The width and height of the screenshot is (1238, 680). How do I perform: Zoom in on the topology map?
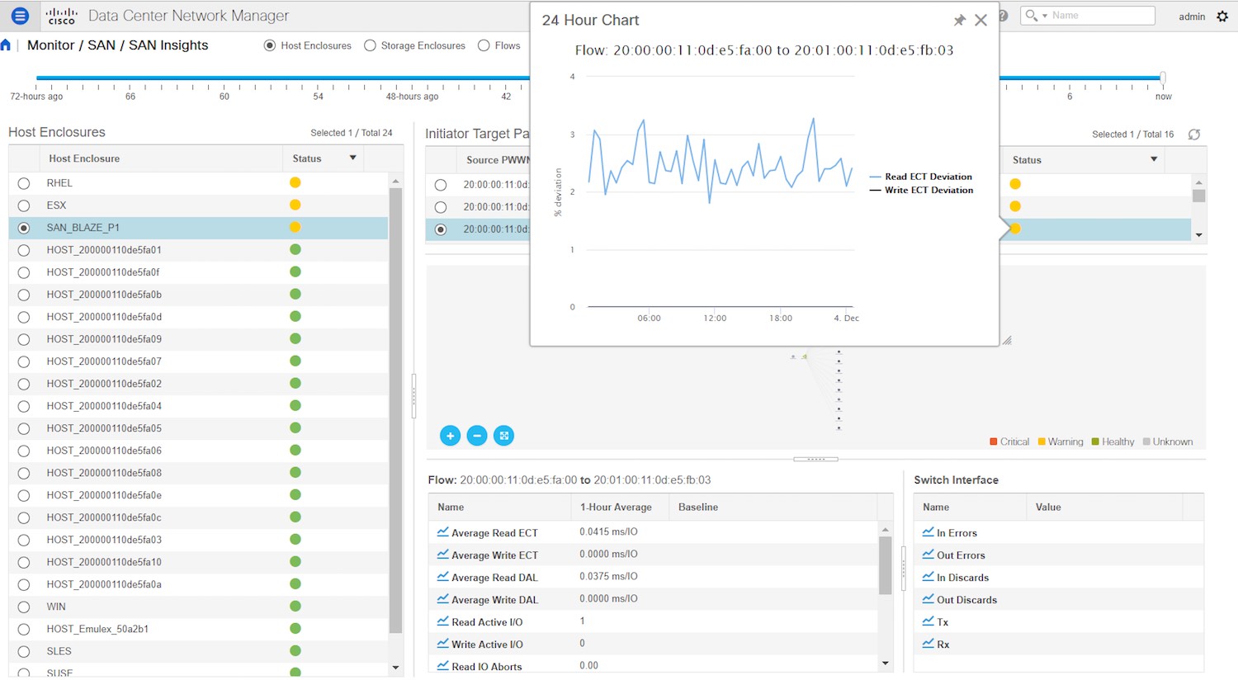pyautogui.click(x=450, y=436)
